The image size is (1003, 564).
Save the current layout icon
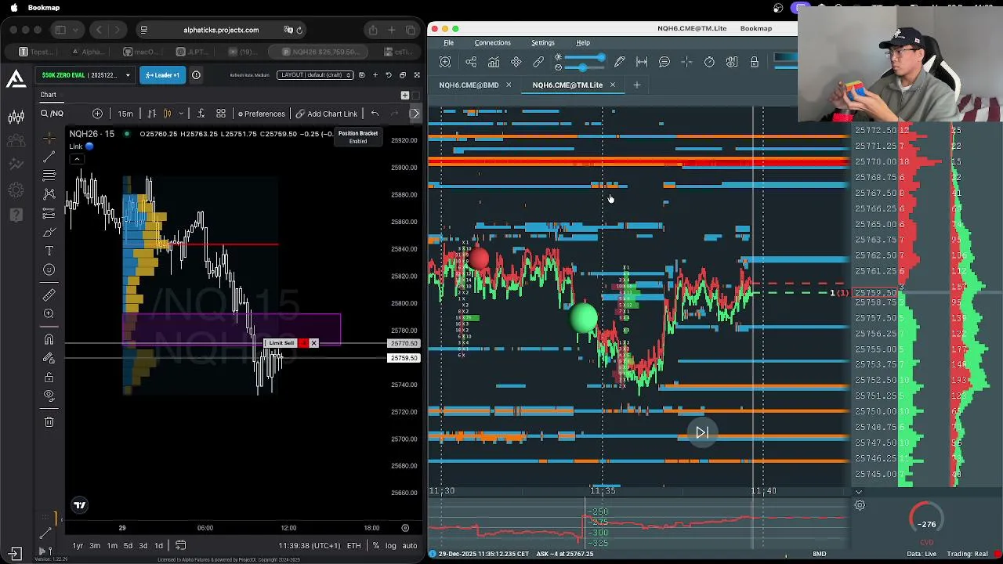(361, 75)
